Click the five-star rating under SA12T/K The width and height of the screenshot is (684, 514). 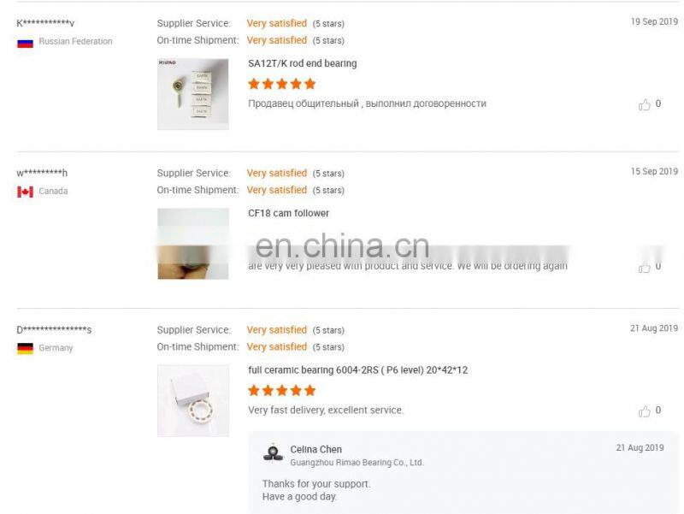click(x=282, y=84)
